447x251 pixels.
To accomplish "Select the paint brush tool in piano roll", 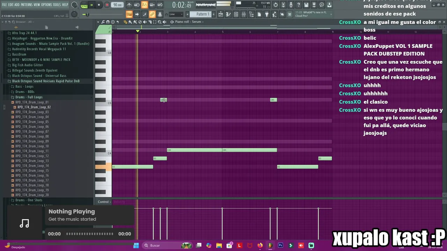I will click(x=130, y=22).
